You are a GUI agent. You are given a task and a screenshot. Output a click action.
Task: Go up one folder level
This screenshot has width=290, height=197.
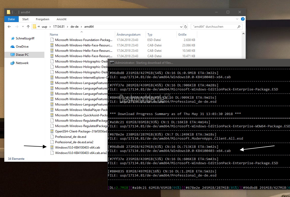pyautogui.click(x=28, y=27)
